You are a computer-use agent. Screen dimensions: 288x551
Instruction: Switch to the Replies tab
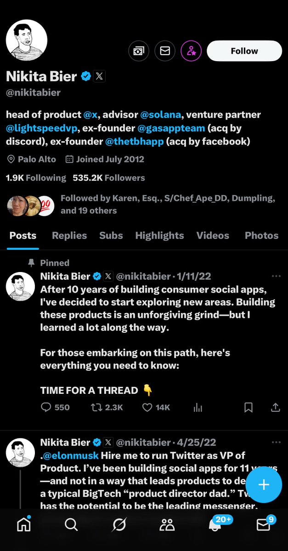point(69,235)
